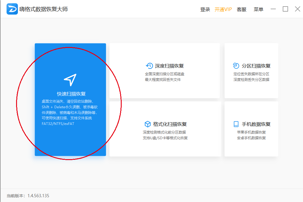This screenshot has width=303, height=202.
Task: Maximize the application window
Action: click(x=285, y=9)
